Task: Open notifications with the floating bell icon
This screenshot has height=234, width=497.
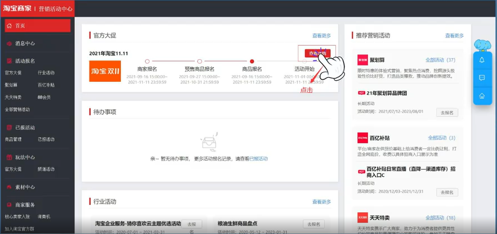Action: (482, 60)
